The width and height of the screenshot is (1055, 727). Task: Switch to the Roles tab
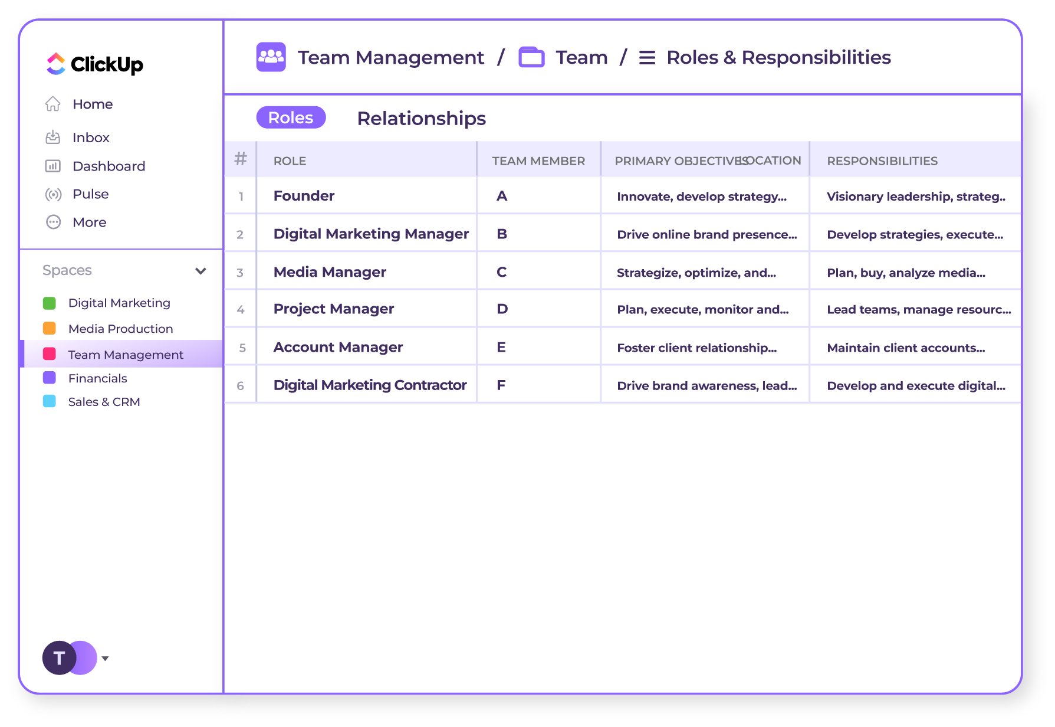(291, 117)
